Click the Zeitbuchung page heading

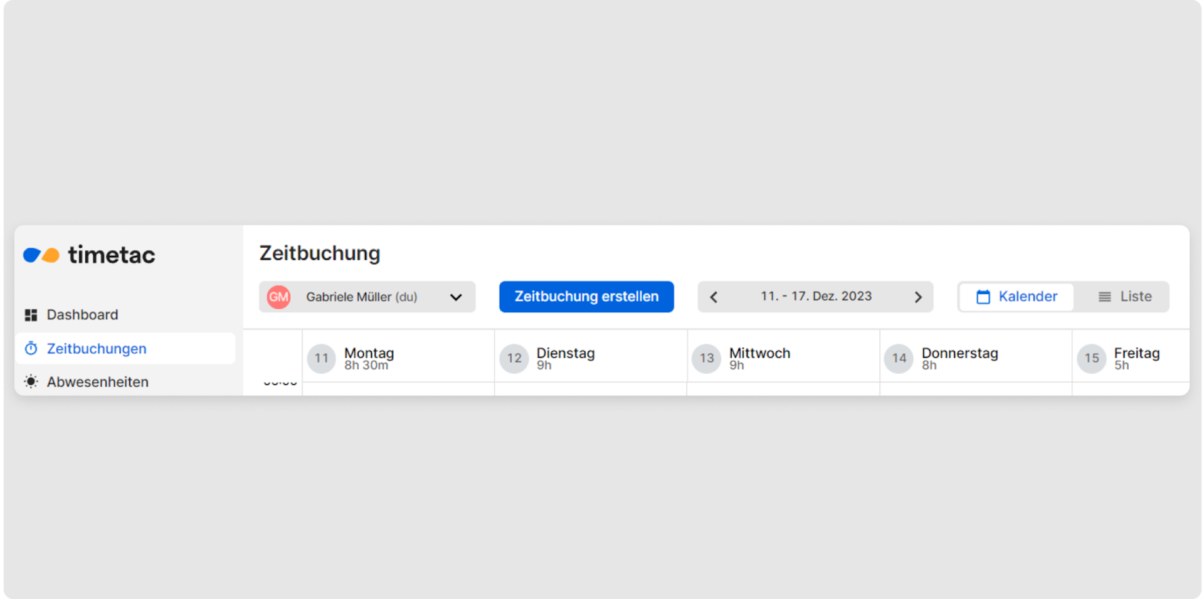(x=320, y=253)
